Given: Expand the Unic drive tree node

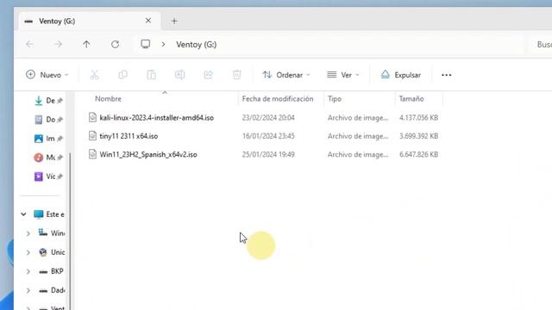Looking at the screenshot, I should [x=28, y=252].
